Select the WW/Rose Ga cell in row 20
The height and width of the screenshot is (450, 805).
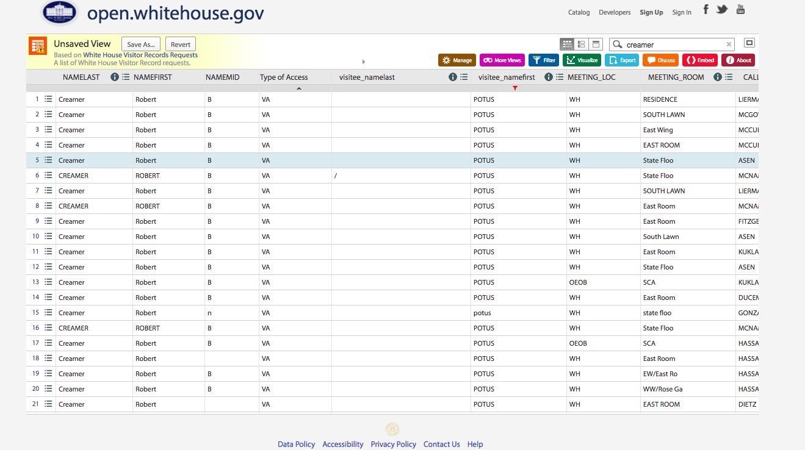tap(688, 388)
